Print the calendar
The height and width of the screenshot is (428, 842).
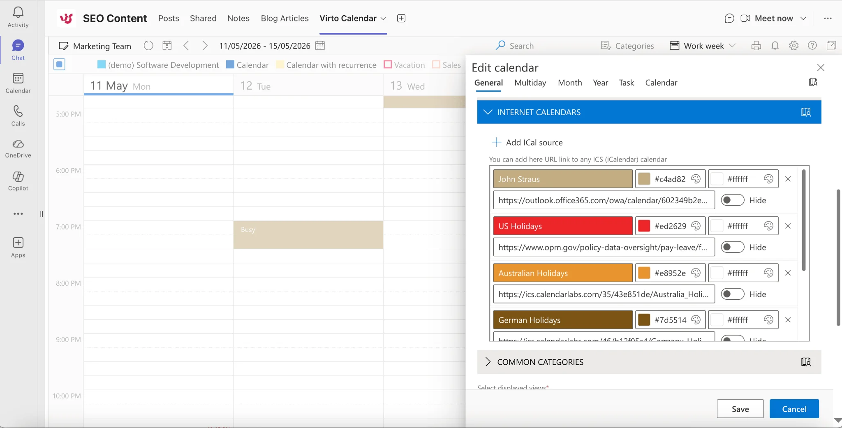pyautogui.click(x=756, y=46)
